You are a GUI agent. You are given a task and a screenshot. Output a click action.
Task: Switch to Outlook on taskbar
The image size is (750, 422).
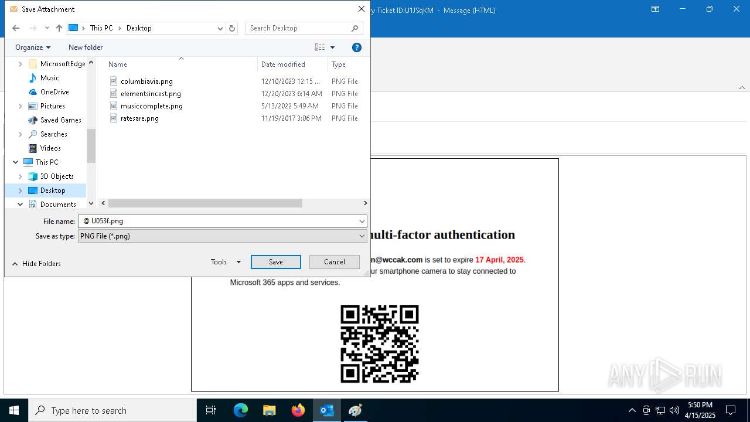(x=327, y=410)
